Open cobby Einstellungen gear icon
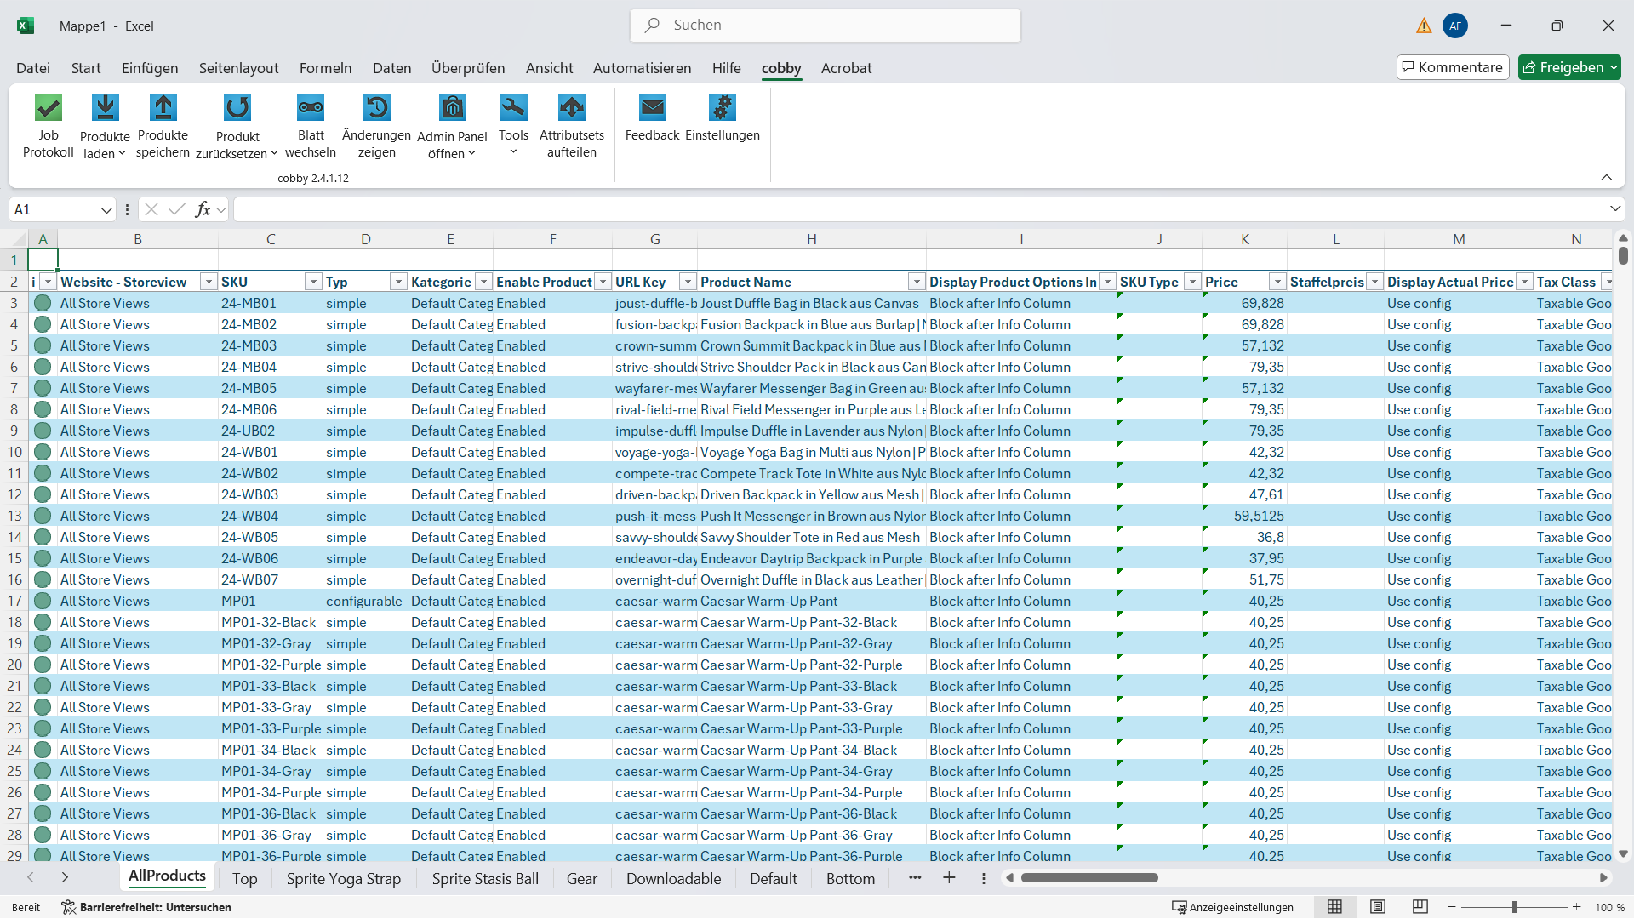 point(722,108)
